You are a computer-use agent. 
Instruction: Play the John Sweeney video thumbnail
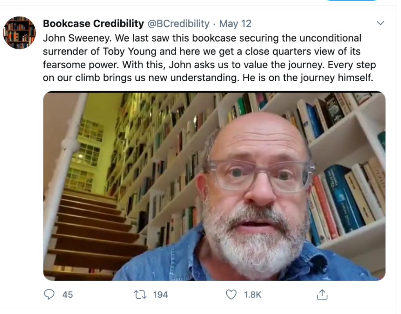[214, 186]
